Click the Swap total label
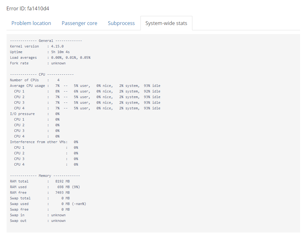This screenshot has width=306, height=240. [20, 198]
